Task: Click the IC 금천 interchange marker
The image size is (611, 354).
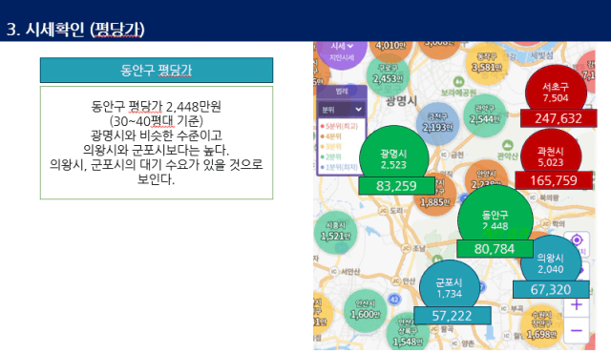Action: [445, 155]
